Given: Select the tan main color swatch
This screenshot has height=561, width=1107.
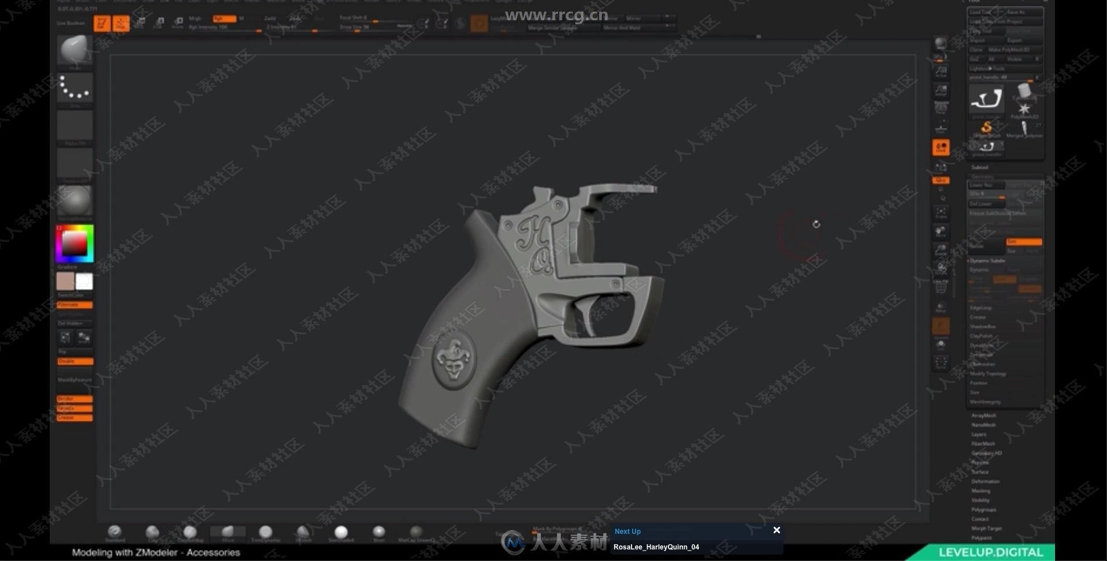Looking at the screenshot, I should 65,281.
